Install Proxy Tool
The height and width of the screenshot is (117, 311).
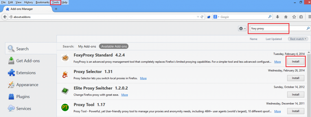click(x=296, y=111)
